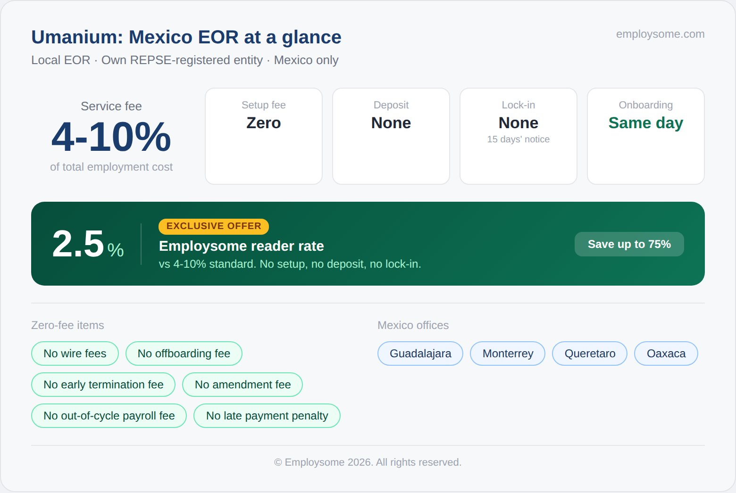Select the Monterrey office chip
Screen dimensions: 736x493
click(x=507, y=353)
